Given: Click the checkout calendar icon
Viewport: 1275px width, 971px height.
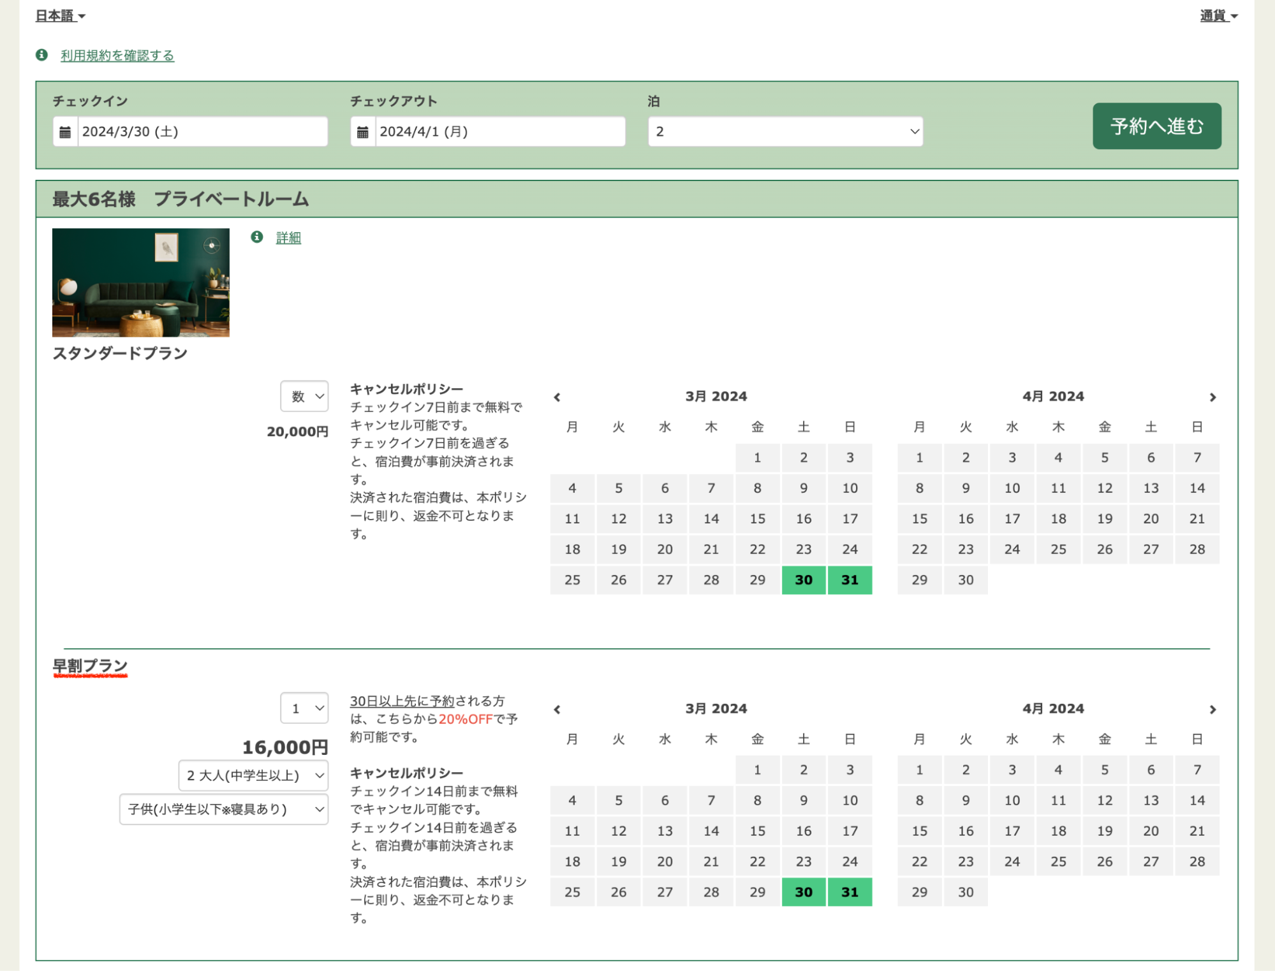Looking at the screenshot, I should [x=363, y=132].
